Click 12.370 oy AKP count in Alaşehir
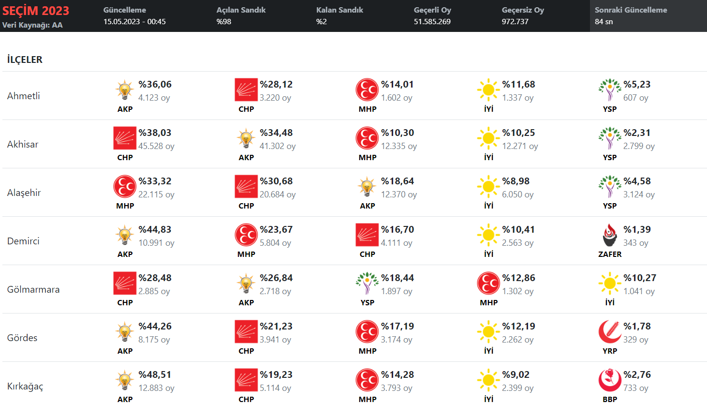Viewport: 707px width, 403px height. pos(399,194)
